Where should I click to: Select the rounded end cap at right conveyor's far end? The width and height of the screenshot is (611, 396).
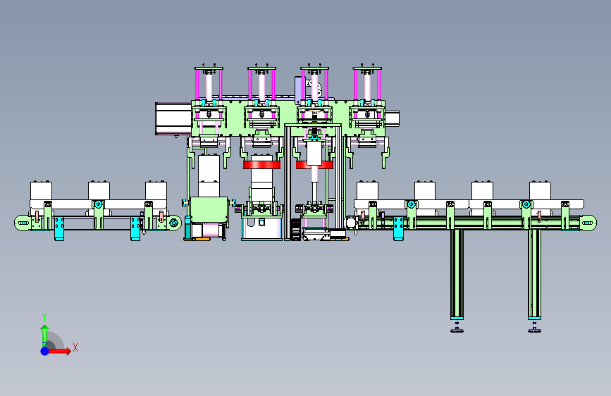[588, 223]
